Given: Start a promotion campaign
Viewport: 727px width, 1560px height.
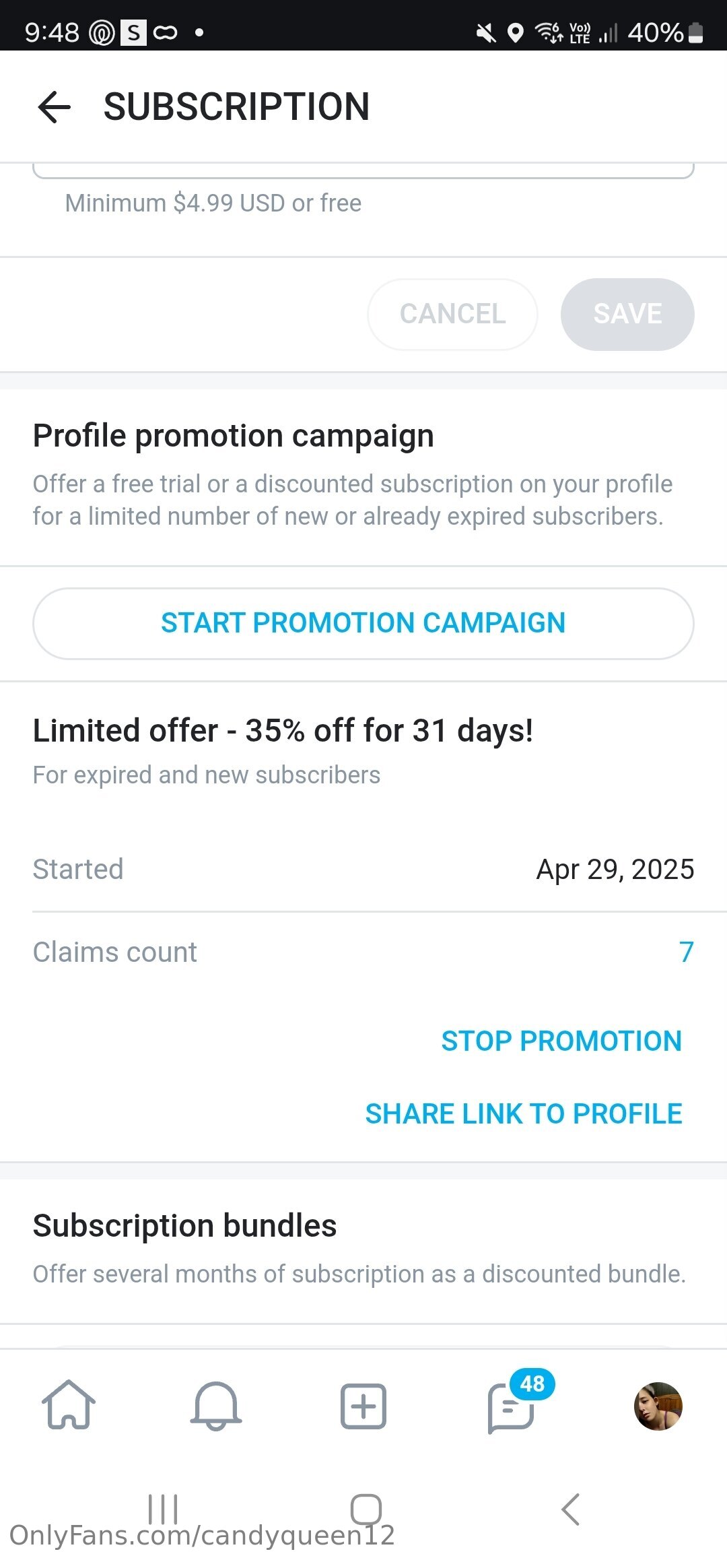Looking at the screenshot, I should [363, 623].
